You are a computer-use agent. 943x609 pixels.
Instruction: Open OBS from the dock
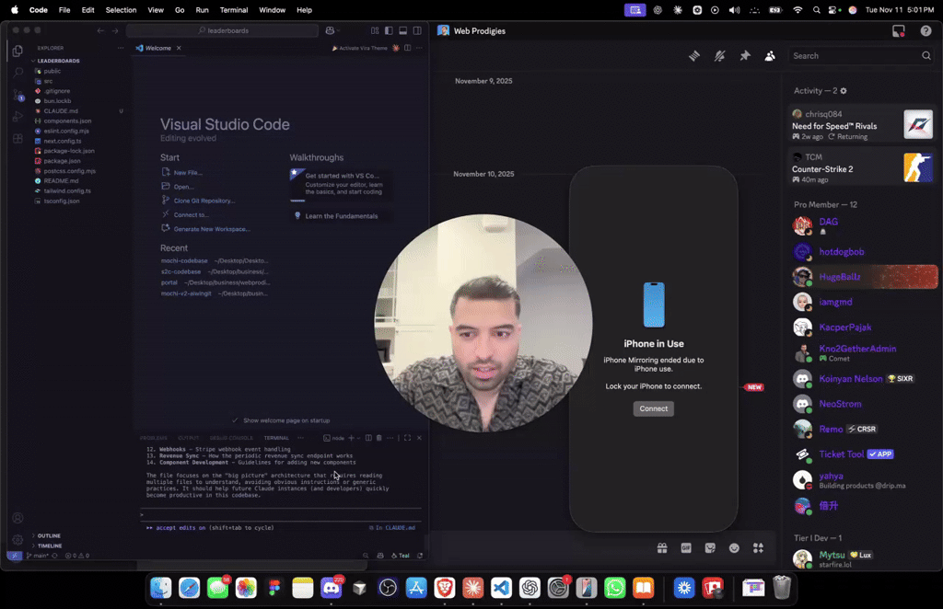[x=388, y=588]
